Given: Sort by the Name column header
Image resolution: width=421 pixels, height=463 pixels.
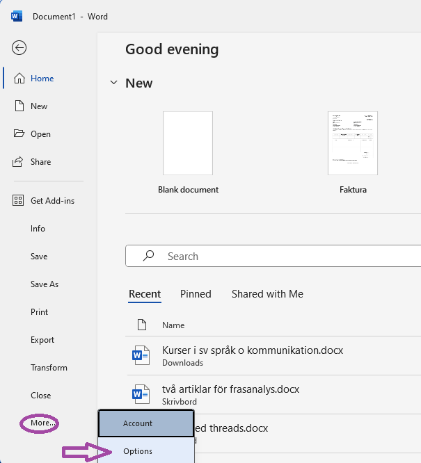Looking at the screenshot, I should pos(173,325).
